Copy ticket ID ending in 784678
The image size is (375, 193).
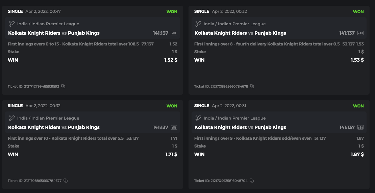[252, 87]
